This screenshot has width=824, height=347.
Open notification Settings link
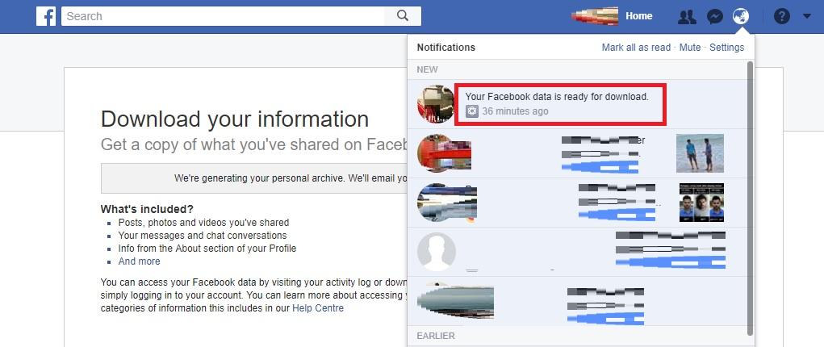tap(726, 48)
